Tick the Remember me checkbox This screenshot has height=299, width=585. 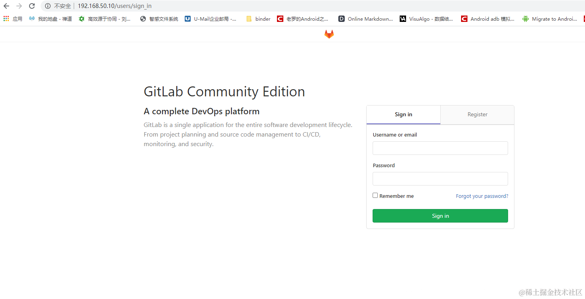(x=375, y=195)
